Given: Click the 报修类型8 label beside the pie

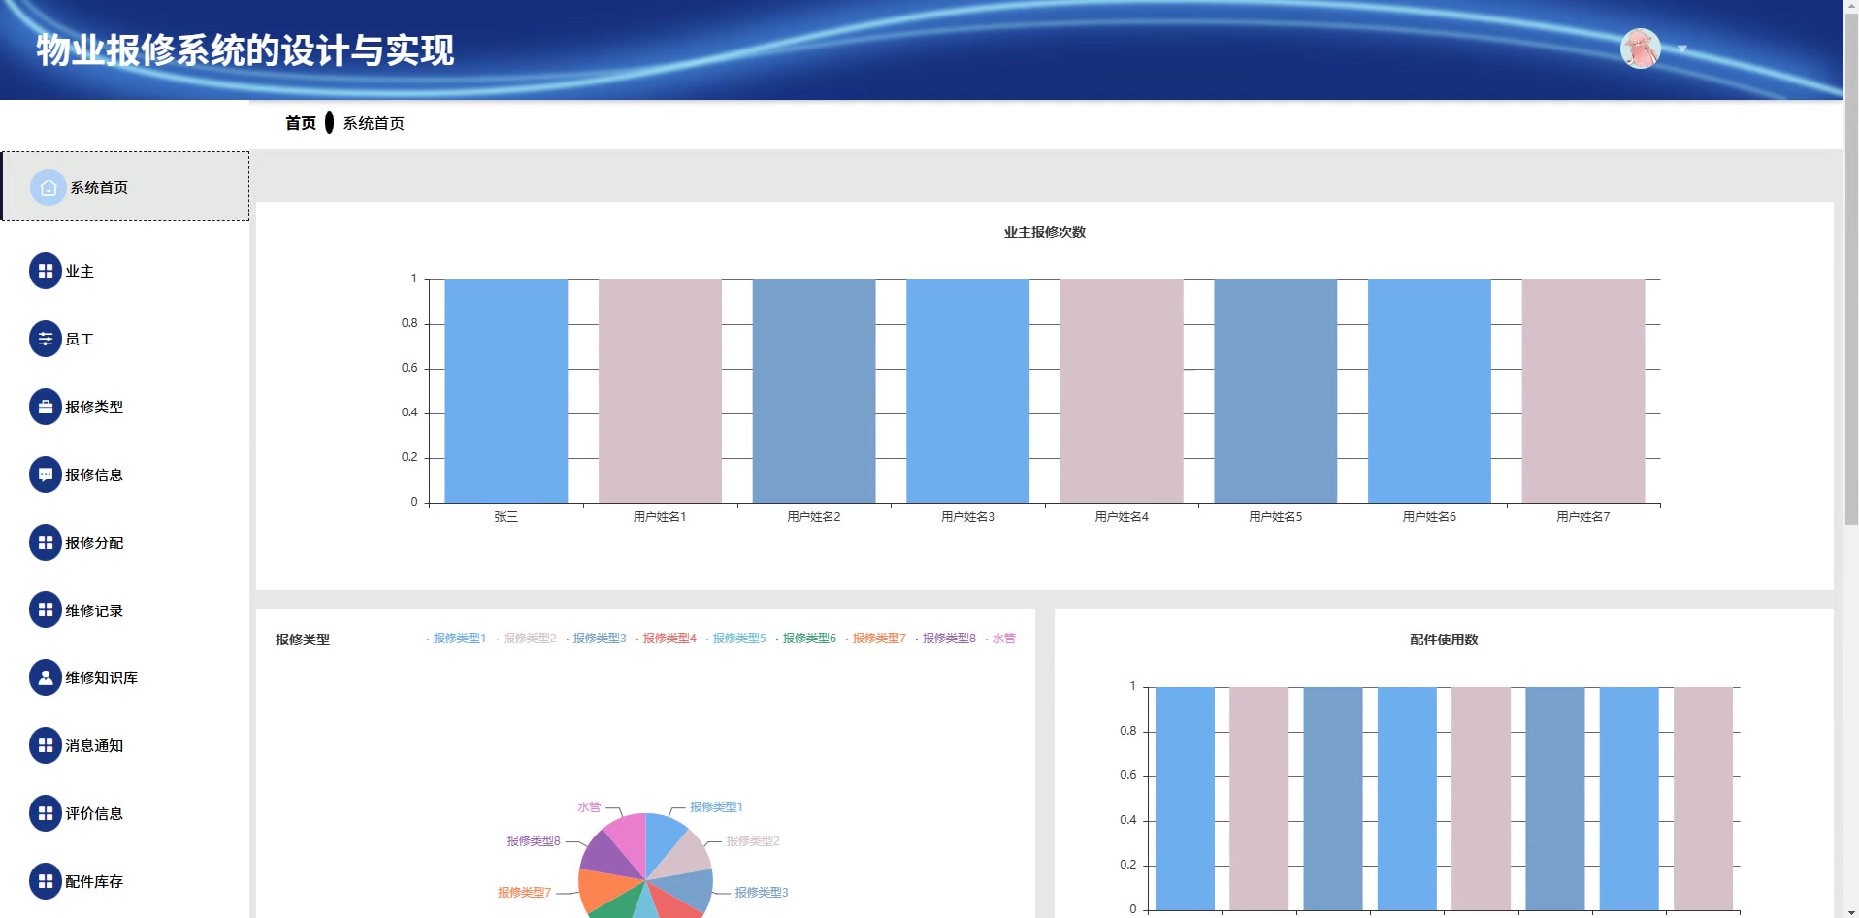Looking at the screenshot, I should (534, 841).
